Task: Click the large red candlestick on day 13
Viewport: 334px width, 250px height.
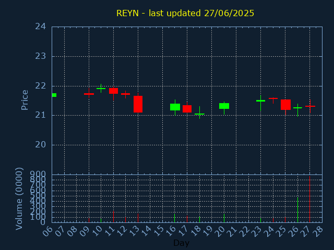Action: (138, 104)
